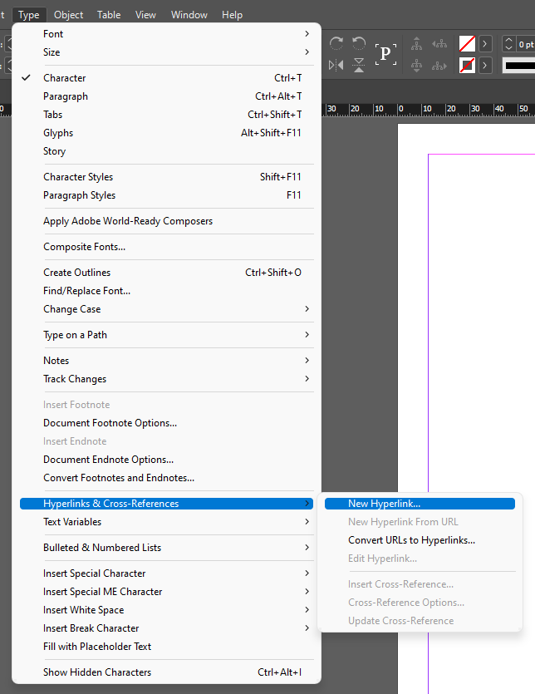Click the Select Next Object icon

click(x=439, y=66)
